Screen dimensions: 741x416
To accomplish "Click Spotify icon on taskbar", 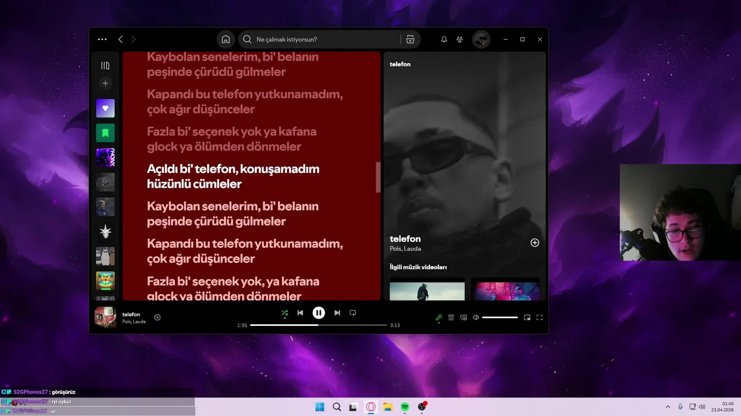I will pos(405,407).
